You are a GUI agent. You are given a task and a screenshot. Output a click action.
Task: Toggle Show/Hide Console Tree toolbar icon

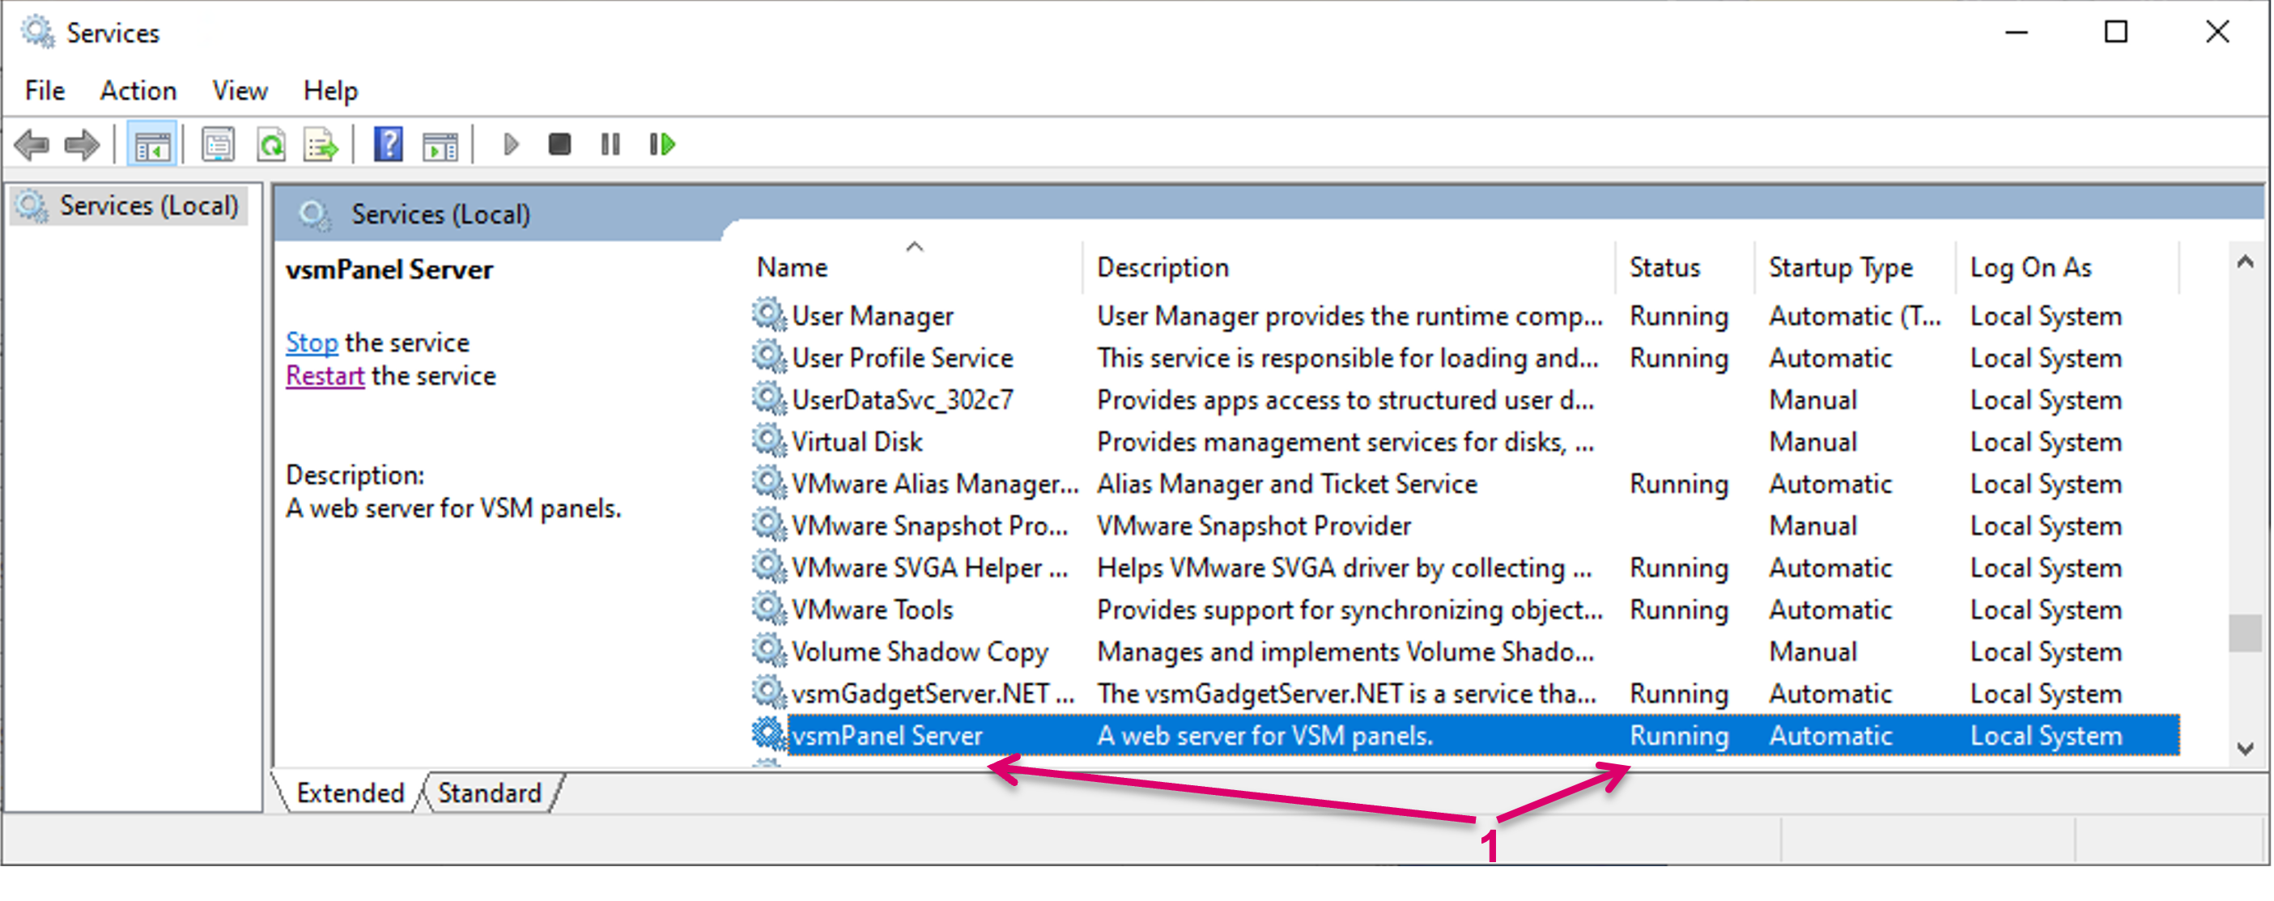click(152, 145)
